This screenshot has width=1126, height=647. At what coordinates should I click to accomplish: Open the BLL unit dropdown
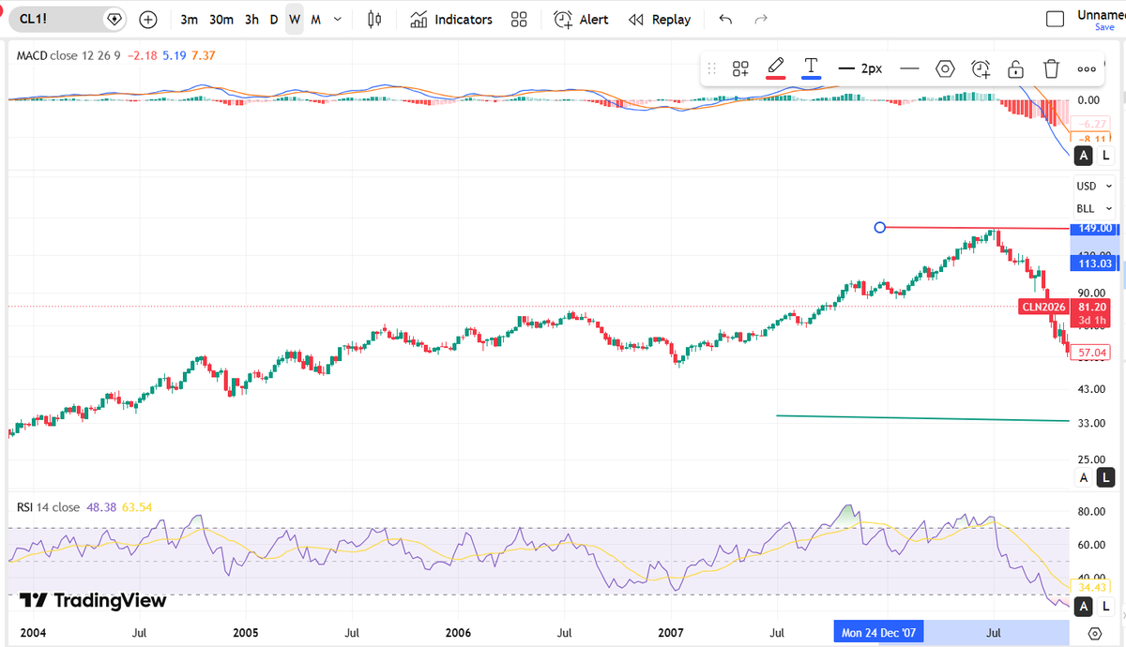tap(1094, 208)
